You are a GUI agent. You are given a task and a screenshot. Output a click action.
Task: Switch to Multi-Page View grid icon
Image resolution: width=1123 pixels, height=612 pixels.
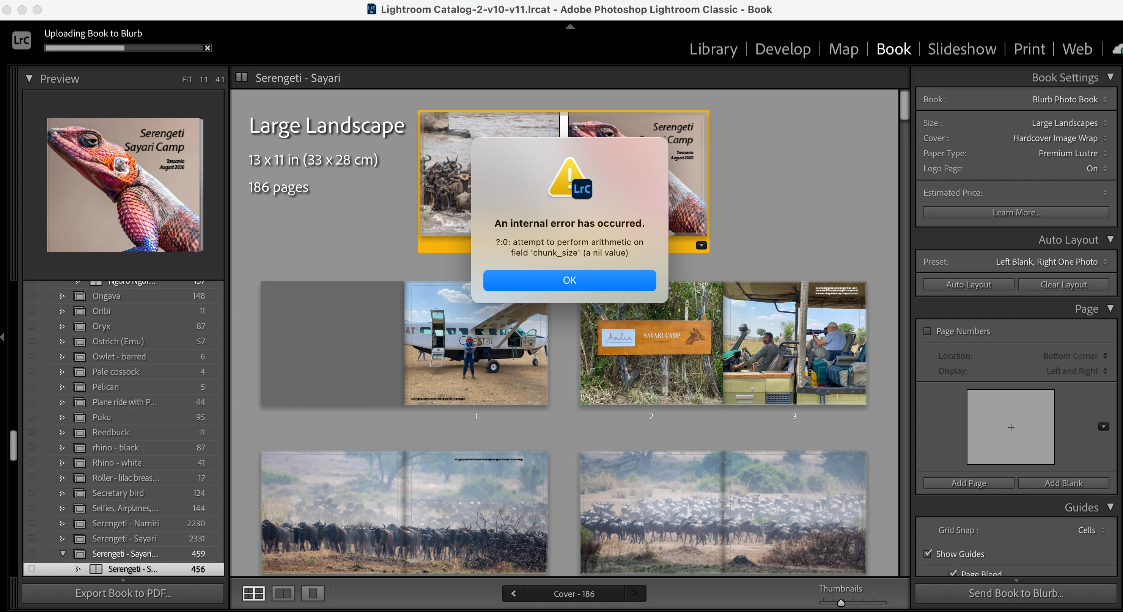(253, 593)
